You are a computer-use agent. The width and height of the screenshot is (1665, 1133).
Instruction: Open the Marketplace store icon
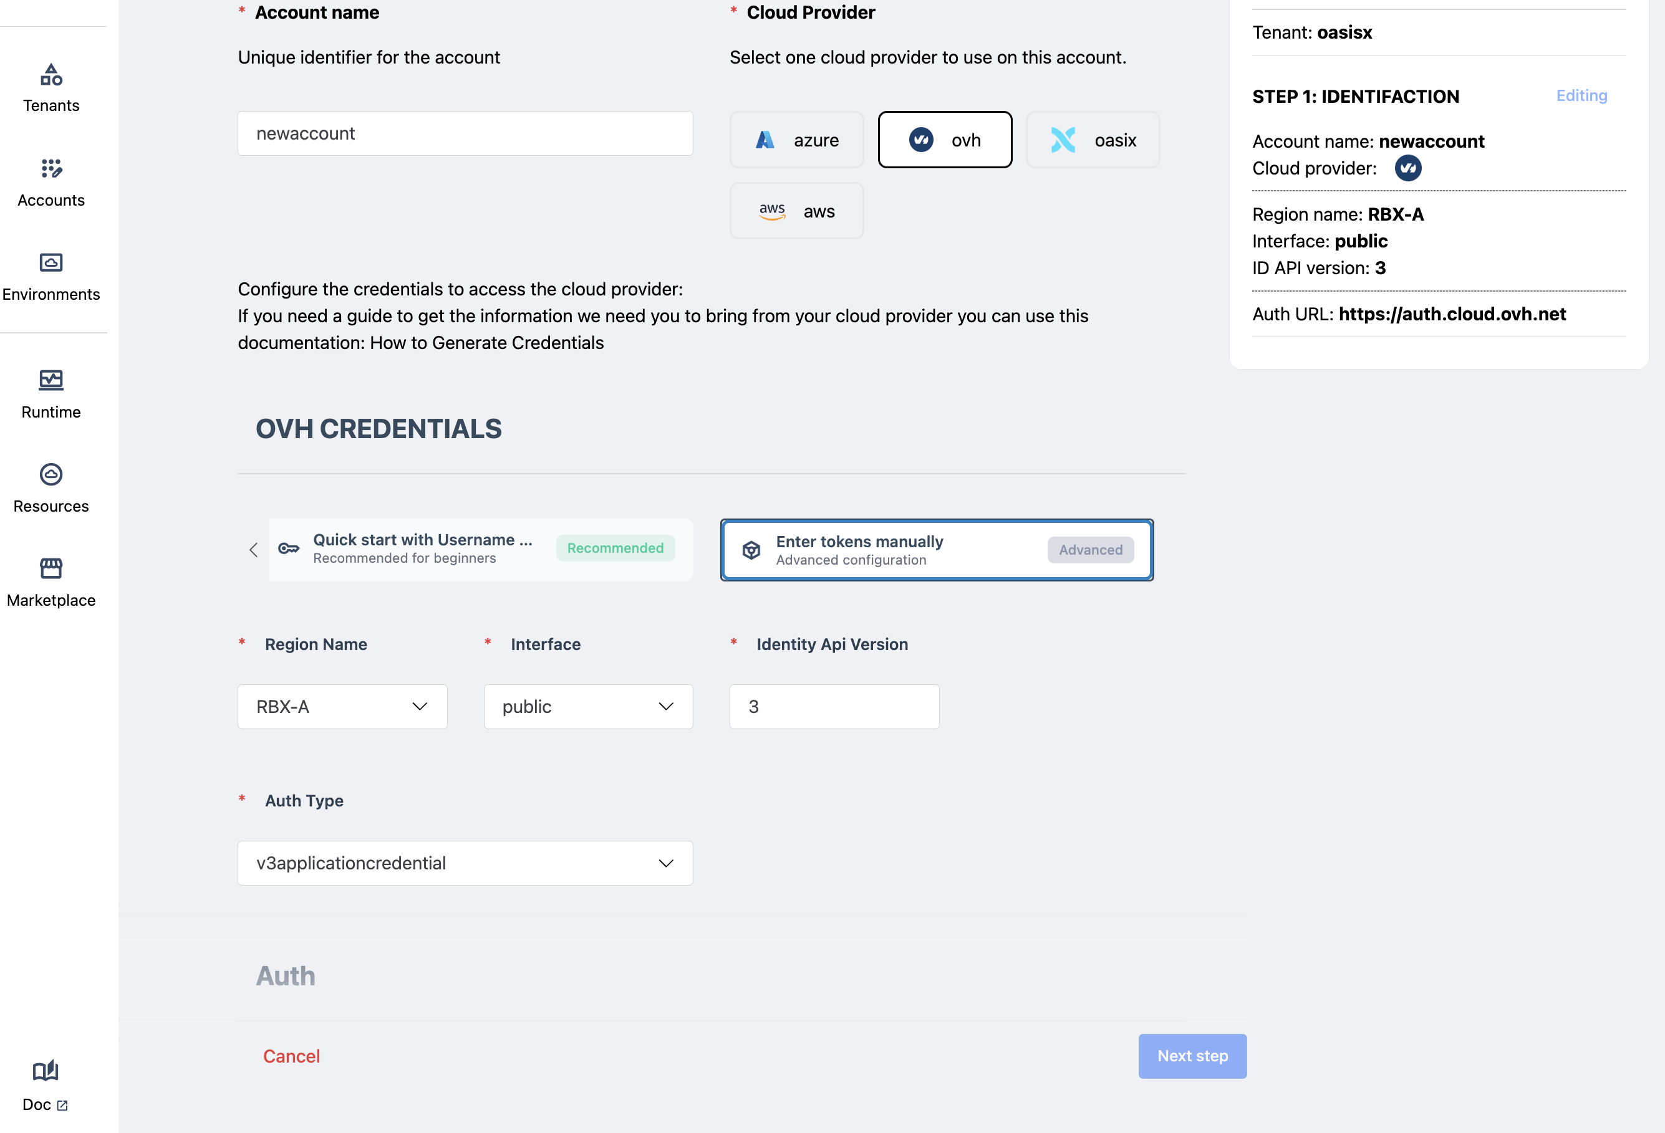pos(51,568)
